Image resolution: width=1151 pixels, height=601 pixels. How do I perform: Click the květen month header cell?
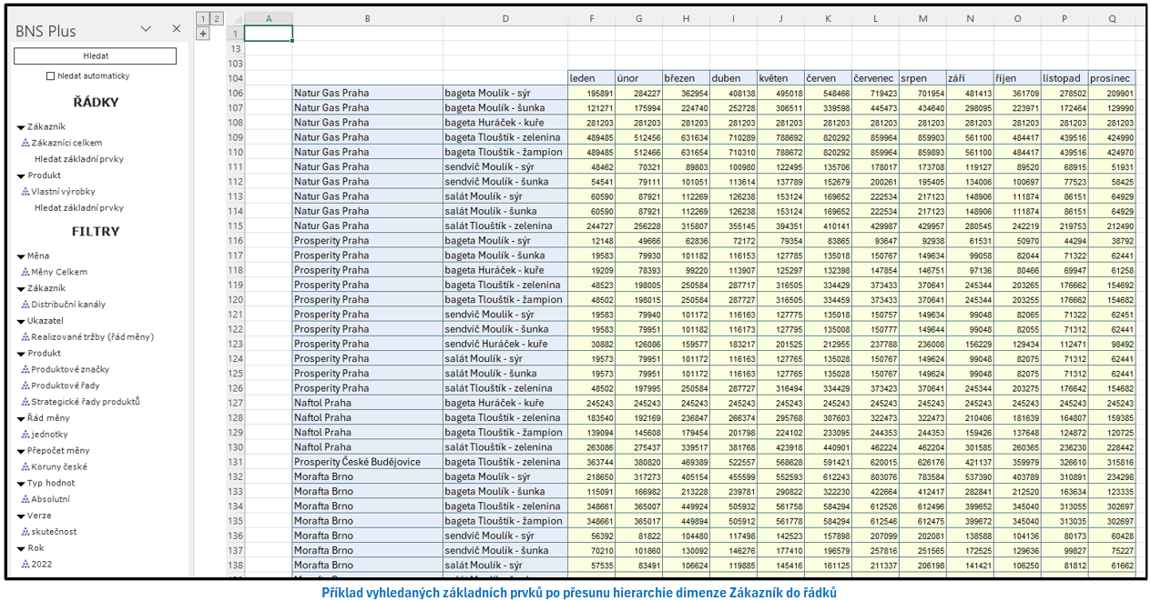pyautogui.click(x=780, y=78)
